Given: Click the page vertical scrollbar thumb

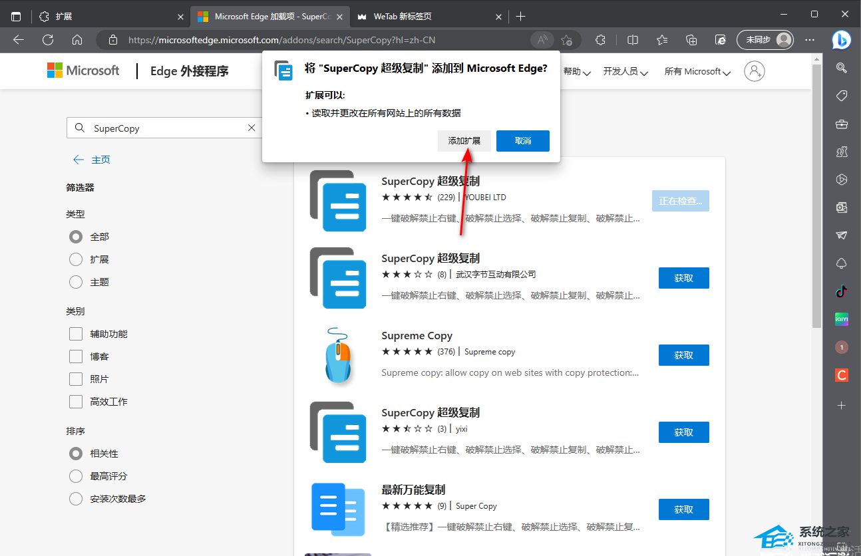Looking at the screenshot, I should (x=816, y=196).
